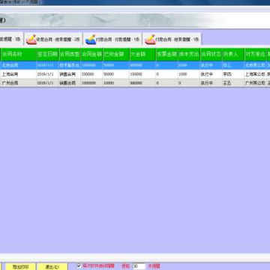
Task: Click the 2016/1/1 date in 广州合同 row
Action: tap(47, 83)
